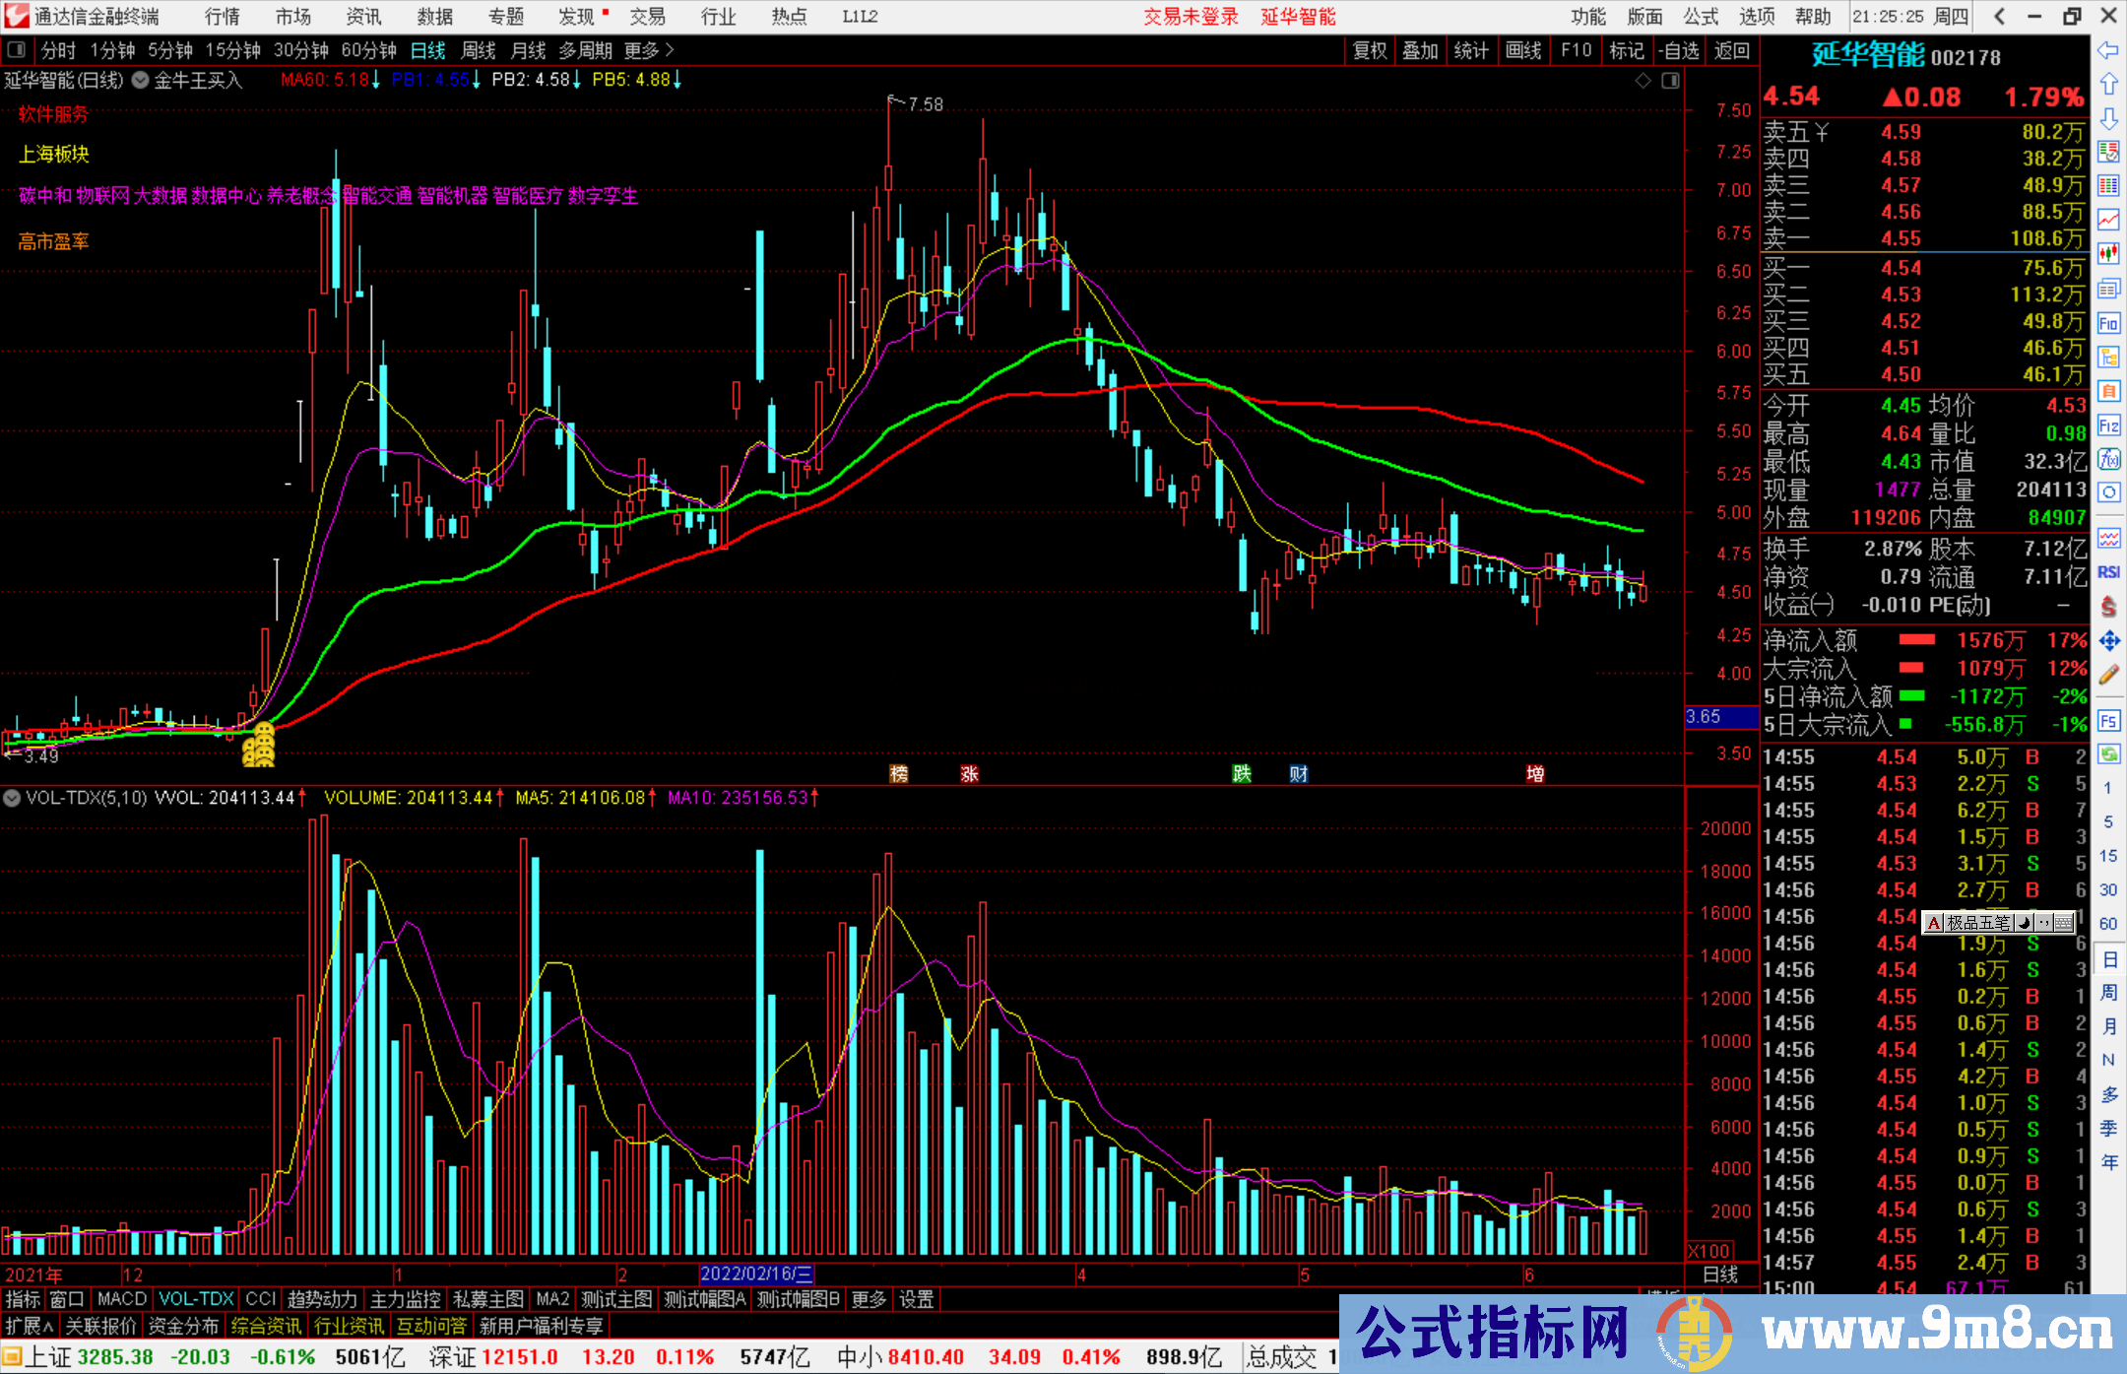Expand 更多 timeframe options
Image resolution: width=2127 pixels, height=1374 pixels.
pos(649,50)
